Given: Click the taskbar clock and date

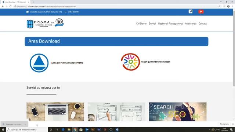Looking at the screenshot, I should 224,129.
